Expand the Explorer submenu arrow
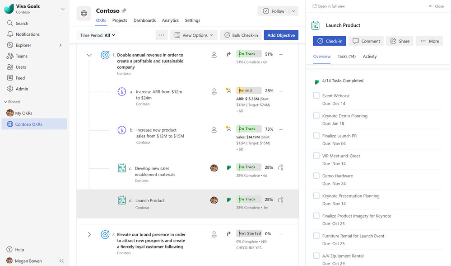Viewport: 451px width, 266px height. coord(60,45)
